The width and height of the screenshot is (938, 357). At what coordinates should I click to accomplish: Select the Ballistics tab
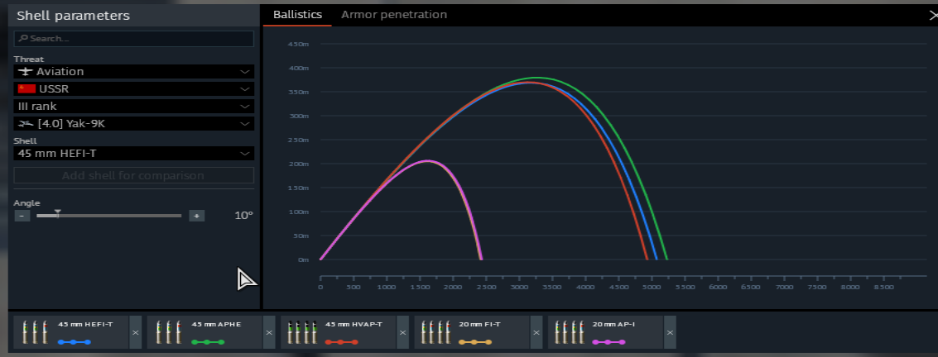[x=297, y=15]
